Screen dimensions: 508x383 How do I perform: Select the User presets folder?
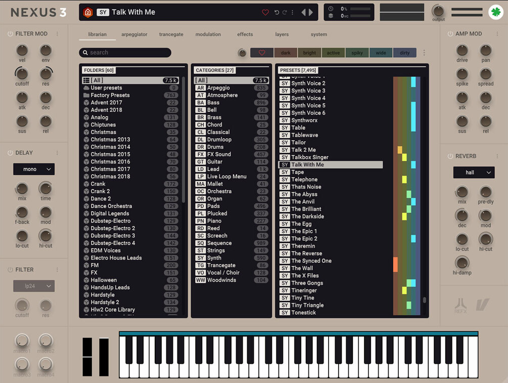130,88
